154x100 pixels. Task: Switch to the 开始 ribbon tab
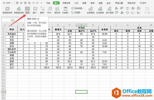48,3
